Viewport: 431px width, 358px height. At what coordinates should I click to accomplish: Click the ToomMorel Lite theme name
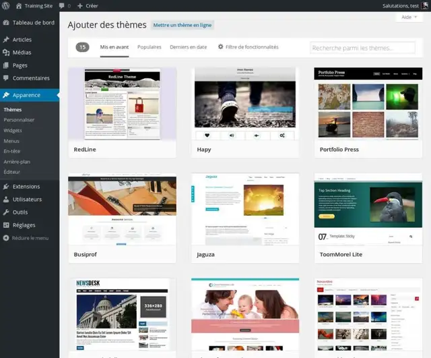[x=341, y=255]
